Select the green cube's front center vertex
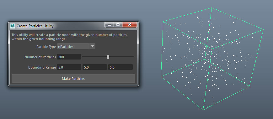273x119 pixels. 212,49
